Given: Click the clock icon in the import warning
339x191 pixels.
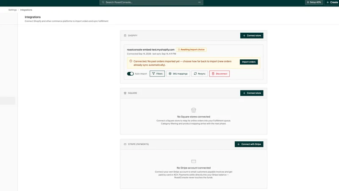Looking at the screenshot, I should (131, 61).
